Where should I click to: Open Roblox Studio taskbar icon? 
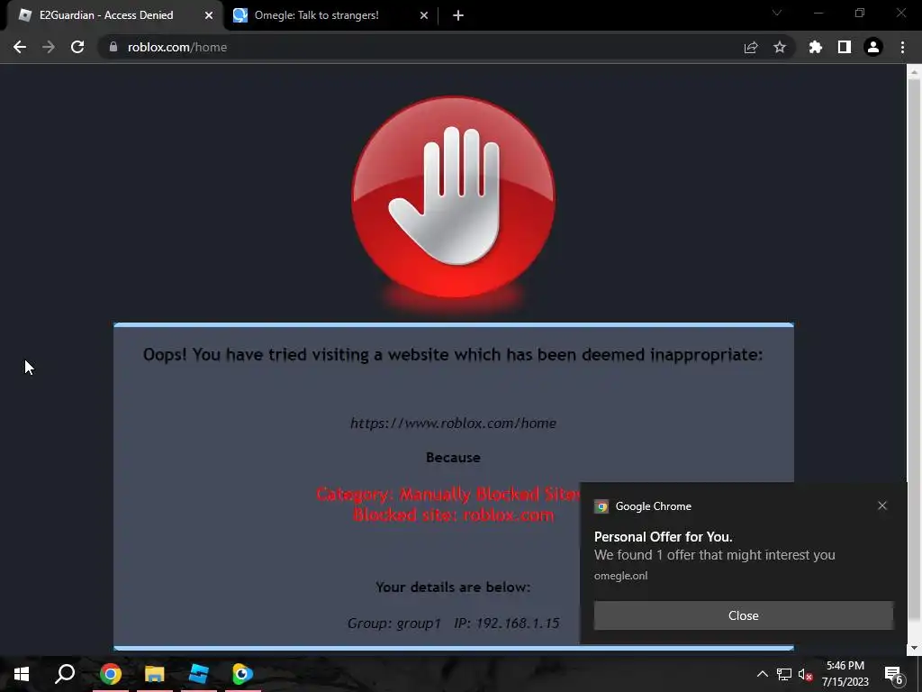pyautogui.click(x=199, y=674)
